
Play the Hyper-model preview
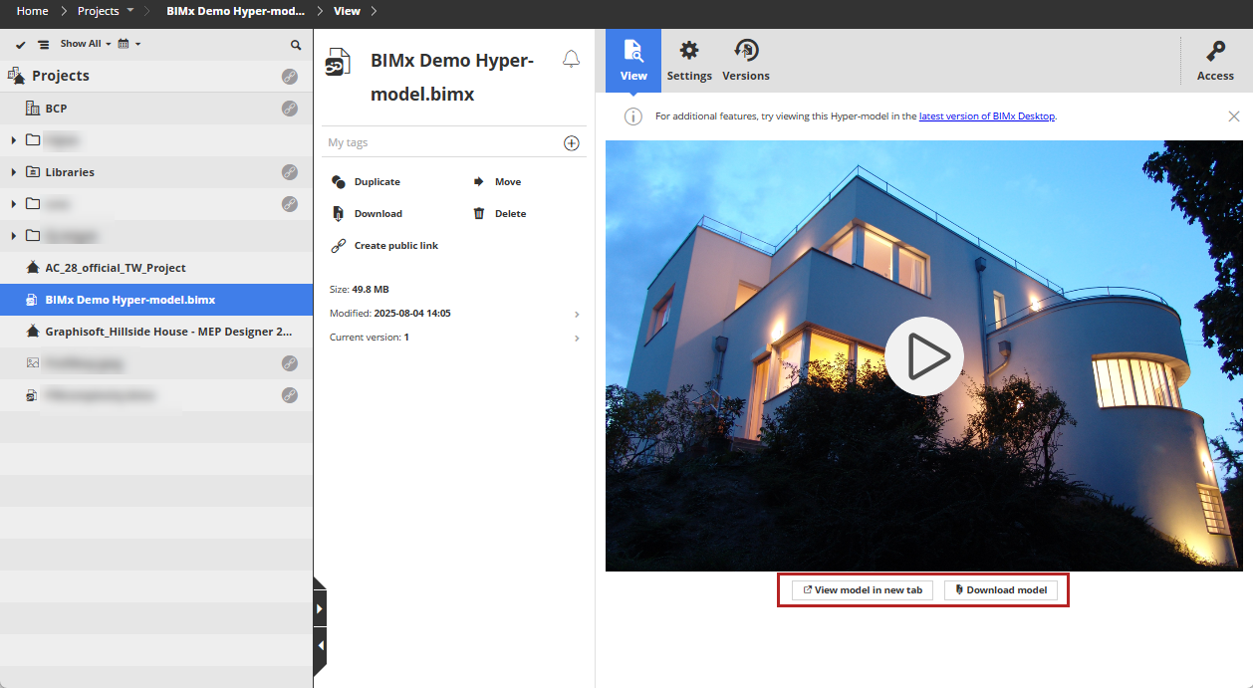(x=923, y=356)
